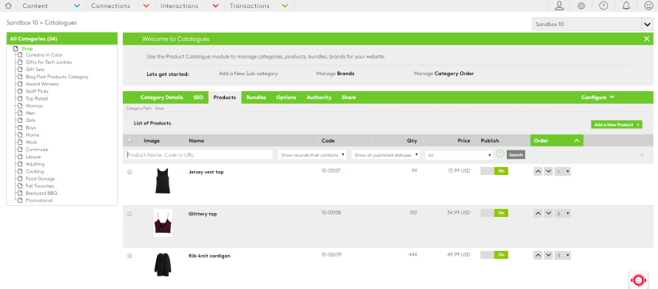This screenshot has height=289, width=658.
Task: Toggle publish switch for Rib-knit cardigan
Action: (494, 255)
